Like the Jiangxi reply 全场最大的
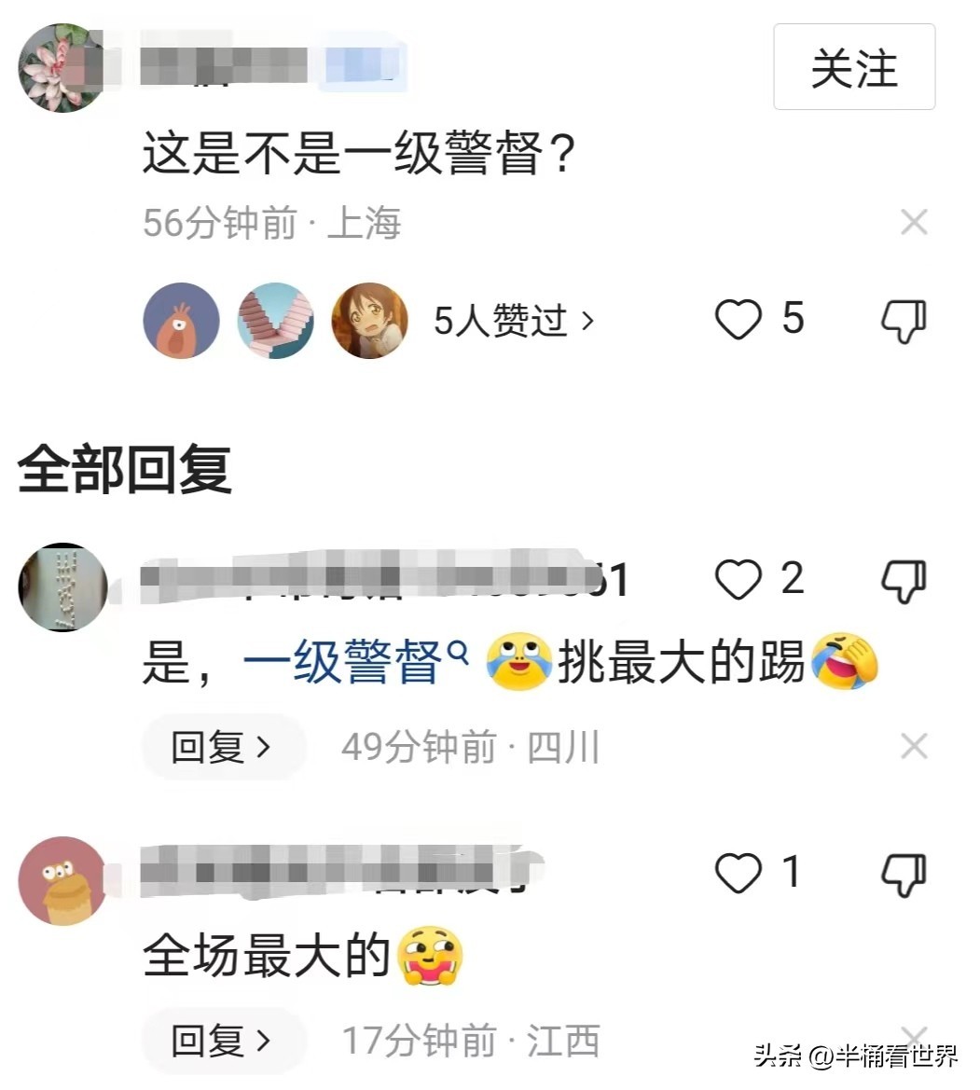980x1090 pixels. tap(738, 873)
